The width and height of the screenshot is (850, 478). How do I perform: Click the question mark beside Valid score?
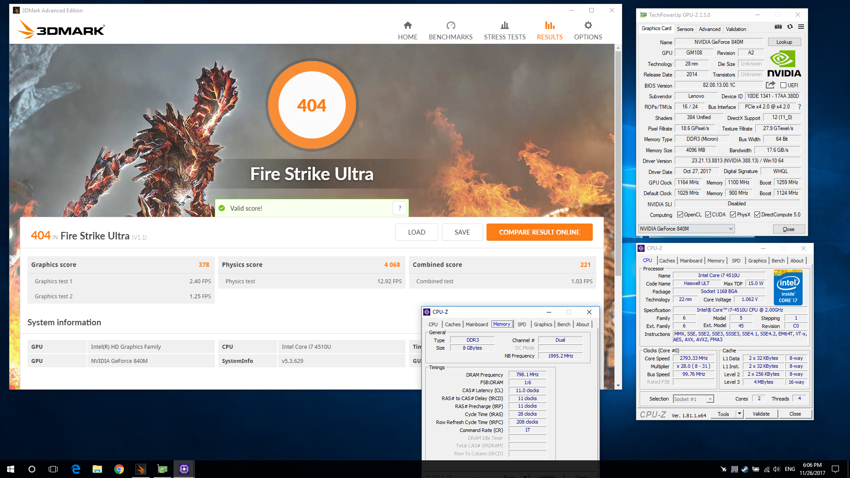pyautogui.click(x=400, y=208)
